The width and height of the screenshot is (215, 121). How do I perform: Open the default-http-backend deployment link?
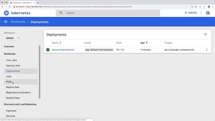pos(63,50)
